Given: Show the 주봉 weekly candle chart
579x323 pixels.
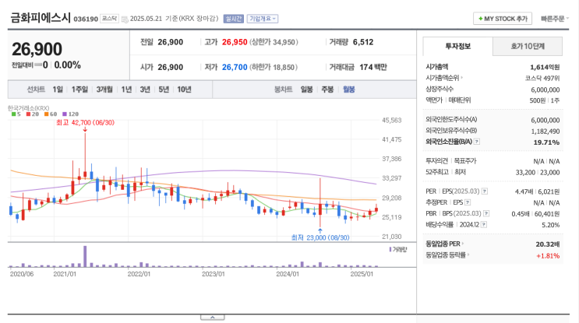Looking at the screenshot, I should 327,90.
